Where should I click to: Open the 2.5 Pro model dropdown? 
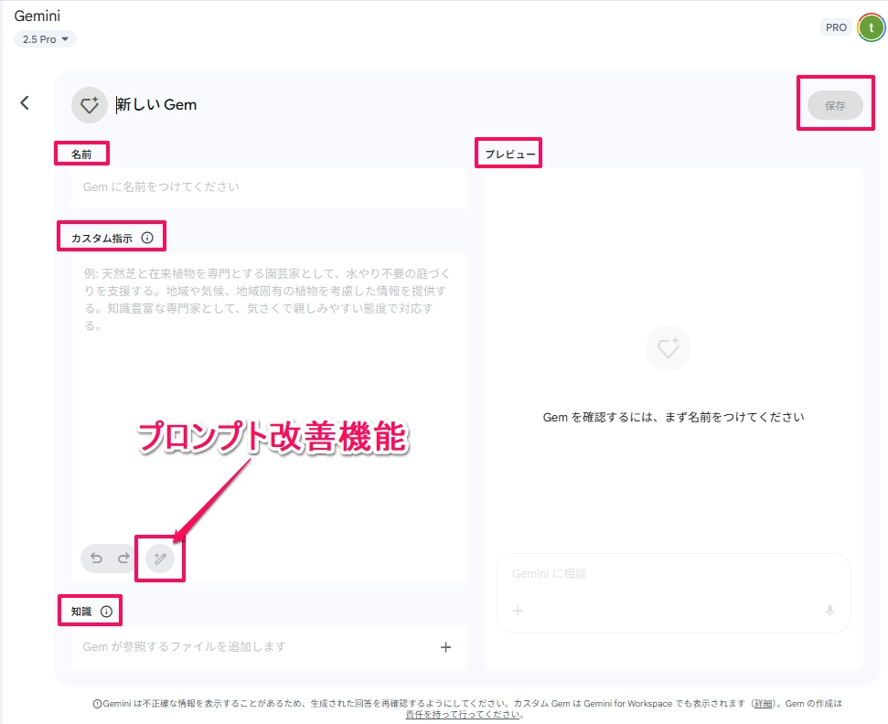click(x=45, y=39)
